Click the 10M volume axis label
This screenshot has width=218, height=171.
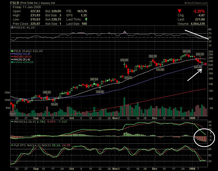tap(7, 100)
